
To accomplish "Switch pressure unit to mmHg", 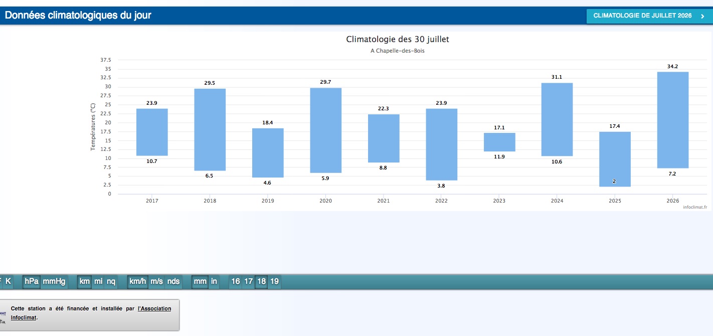I will [54, 281].
